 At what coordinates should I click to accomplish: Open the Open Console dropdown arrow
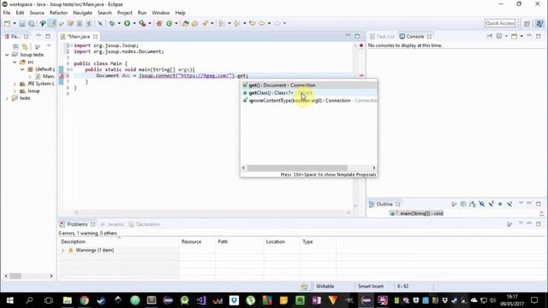(521, 36)
